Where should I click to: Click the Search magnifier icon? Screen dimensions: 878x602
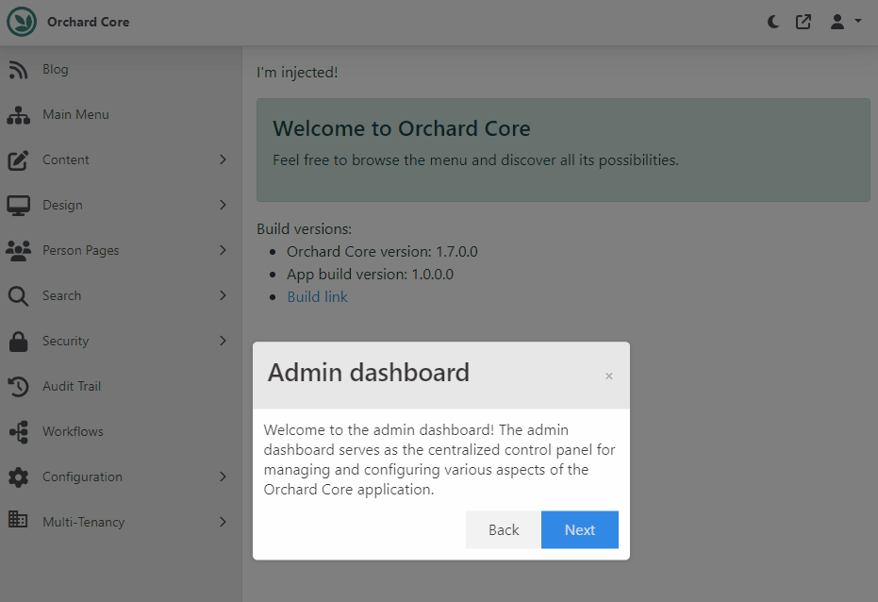[x=18, y=296]
